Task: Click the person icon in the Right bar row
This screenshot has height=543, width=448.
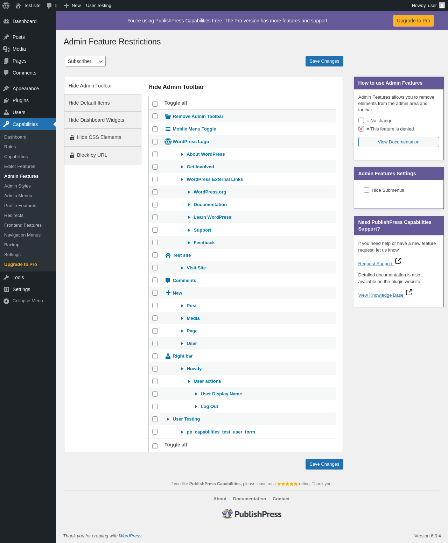Action: coord(168,356)
